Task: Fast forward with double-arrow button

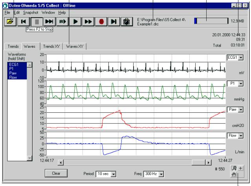Action: coord(88,22)
